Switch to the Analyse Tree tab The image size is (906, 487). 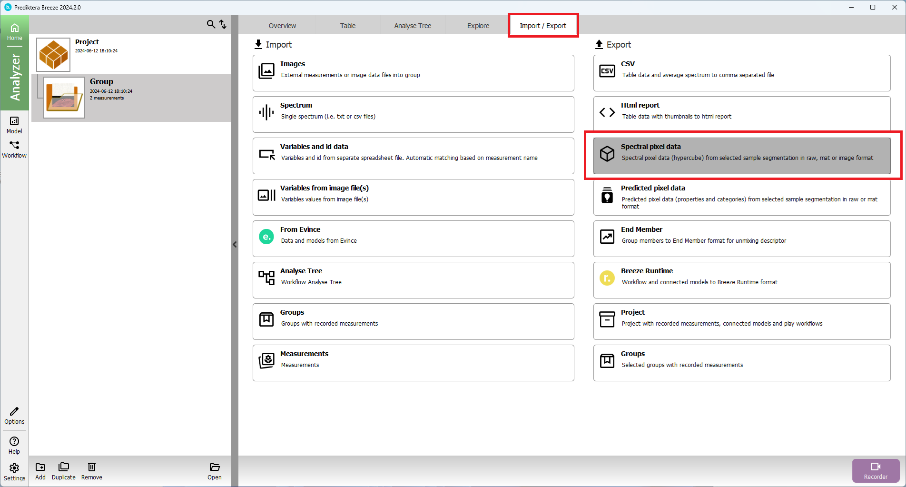tap(412, 26)
